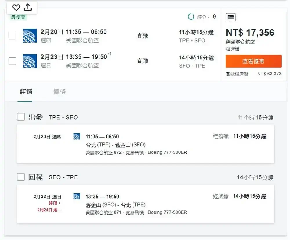Click United logo on Feb 20 summary row
This screenshot has height=240, width=290.
pyautogui.click(x=30, y=36)
